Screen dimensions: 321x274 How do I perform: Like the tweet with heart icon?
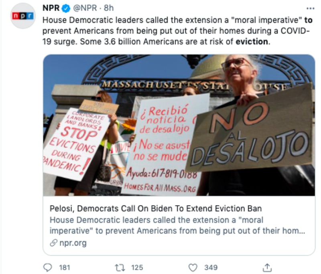pyautogui.click(x=193, y=267)
